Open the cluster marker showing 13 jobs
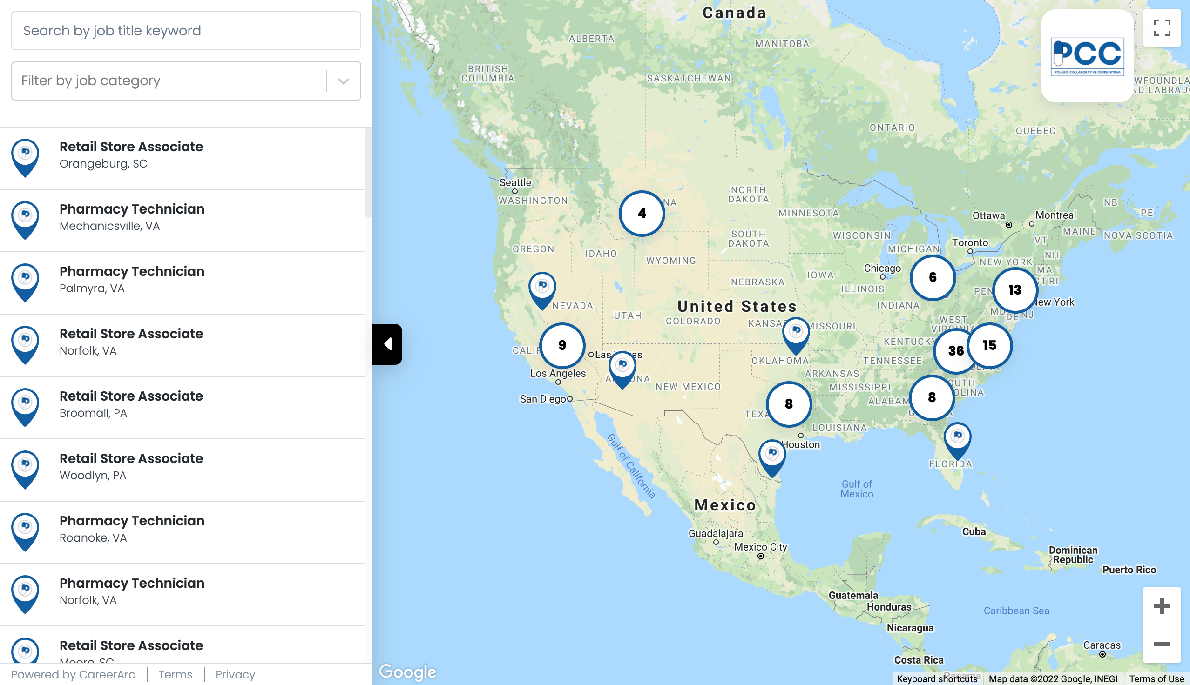 pos(1015,290)
